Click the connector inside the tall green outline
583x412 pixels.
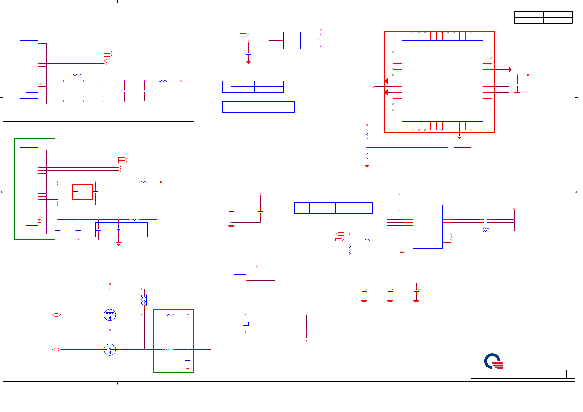[29, 189]
